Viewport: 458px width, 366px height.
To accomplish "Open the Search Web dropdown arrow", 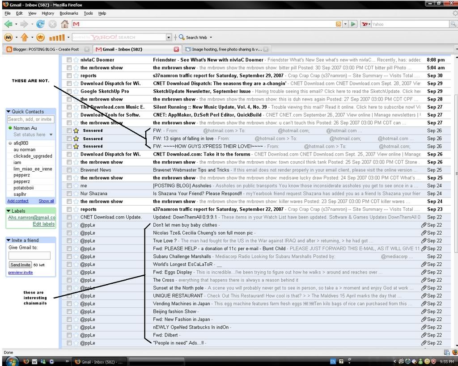I will pos(211,38).
